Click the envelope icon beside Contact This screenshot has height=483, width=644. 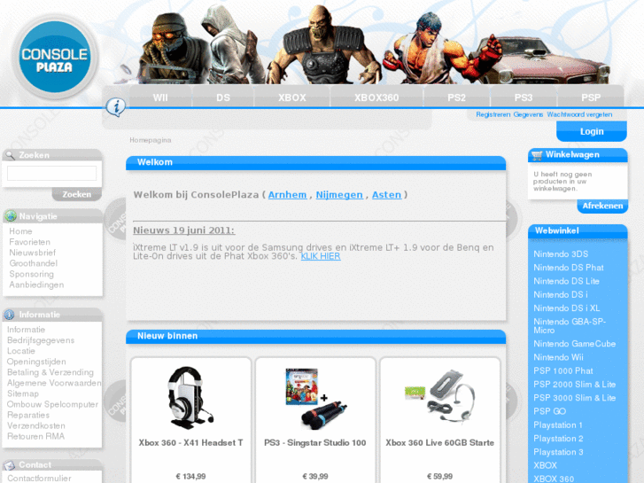pos(10,465)
